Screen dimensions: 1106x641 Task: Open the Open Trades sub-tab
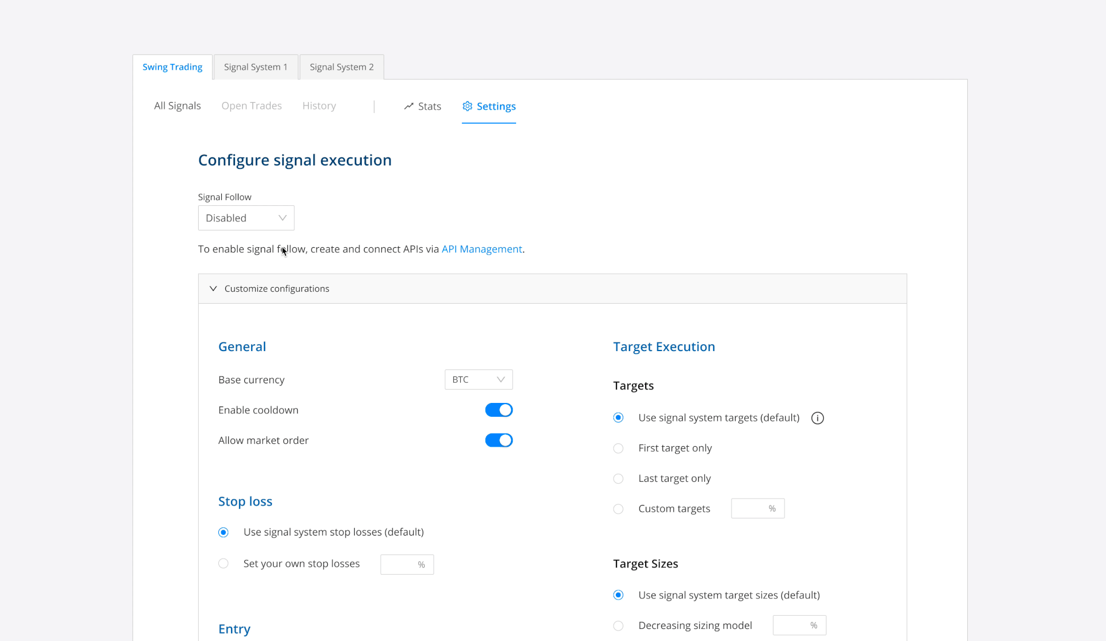252,106
